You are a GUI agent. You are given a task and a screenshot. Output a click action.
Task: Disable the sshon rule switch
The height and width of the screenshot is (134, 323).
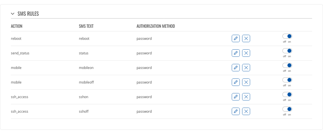coord(287,94)
